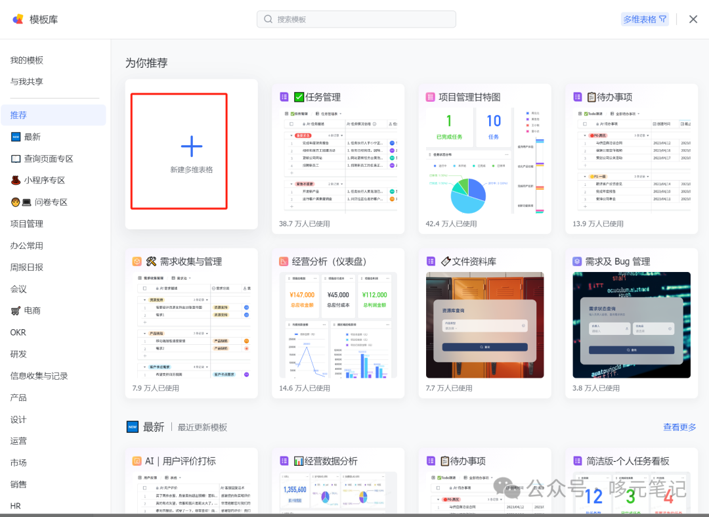Click the purple icon beside 文件资料库
The image size is (709, 517).
[431, 261]
